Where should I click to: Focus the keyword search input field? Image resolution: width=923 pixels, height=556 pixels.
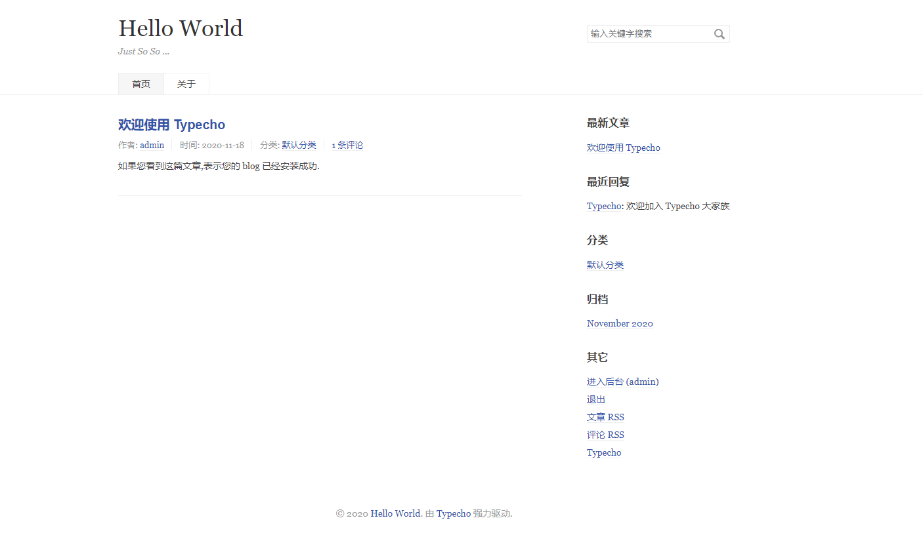click(658, 33)
